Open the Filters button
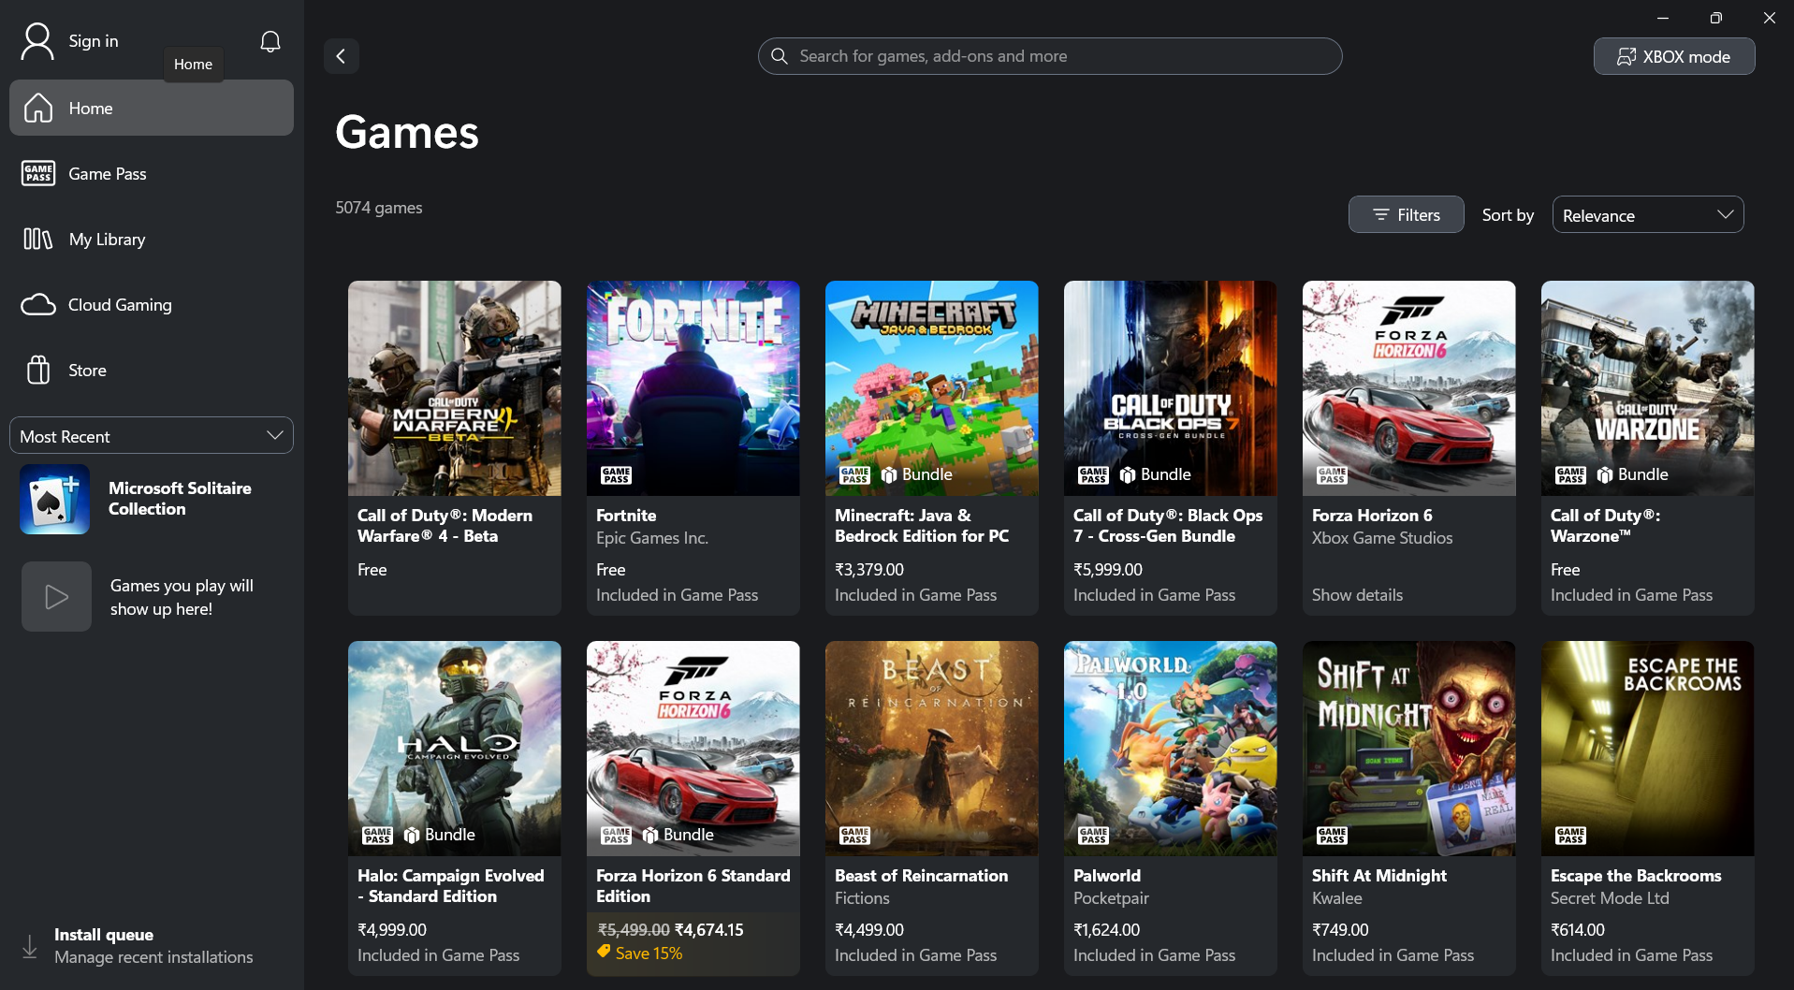Viewport: 1794px width, 990px height. [x=1406, y=214]
